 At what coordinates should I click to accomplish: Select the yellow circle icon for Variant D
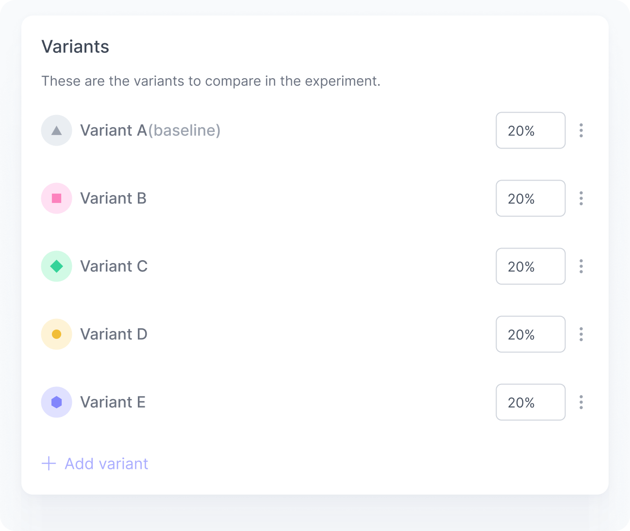(x=56, y=334)
